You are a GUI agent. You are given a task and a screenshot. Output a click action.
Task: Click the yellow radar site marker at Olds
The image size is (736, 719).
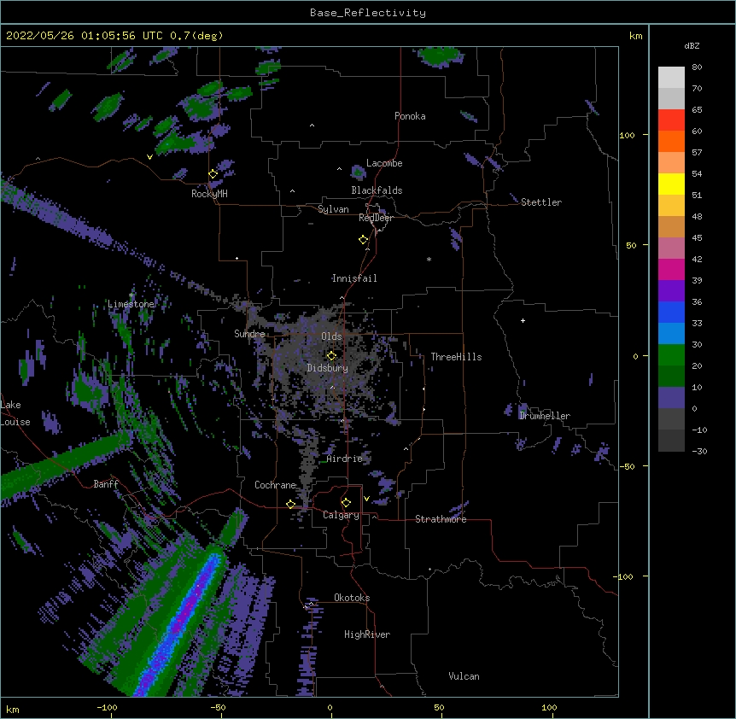[x=332, y=356]
